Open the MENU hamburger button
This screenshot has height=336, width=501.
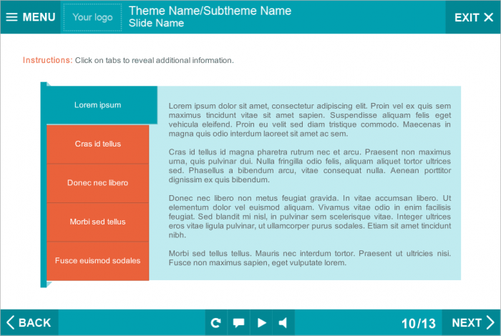point(30,17)
